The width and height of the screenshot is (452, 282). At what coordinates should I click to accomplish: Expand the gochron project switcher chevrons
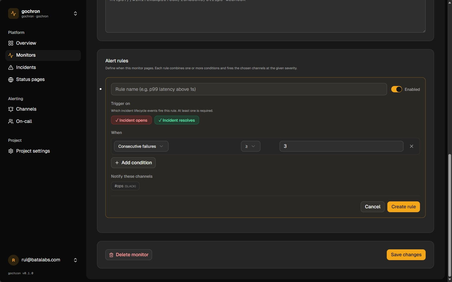tap(75, 13)
